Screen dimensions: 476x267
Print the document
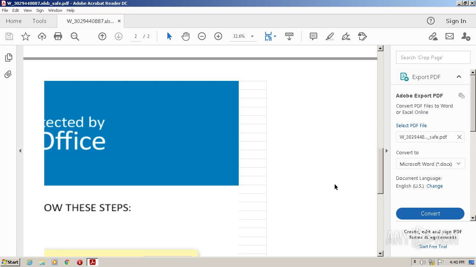tap(58, 36)
